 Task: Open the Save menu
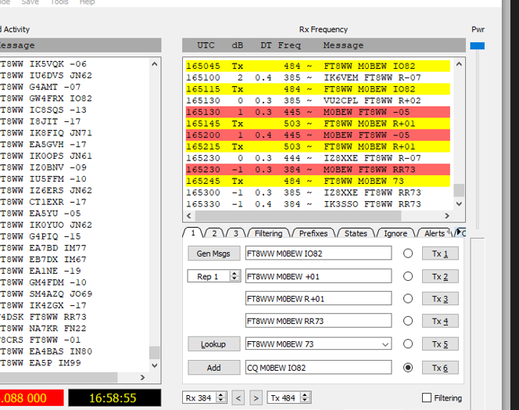(30, 2)
